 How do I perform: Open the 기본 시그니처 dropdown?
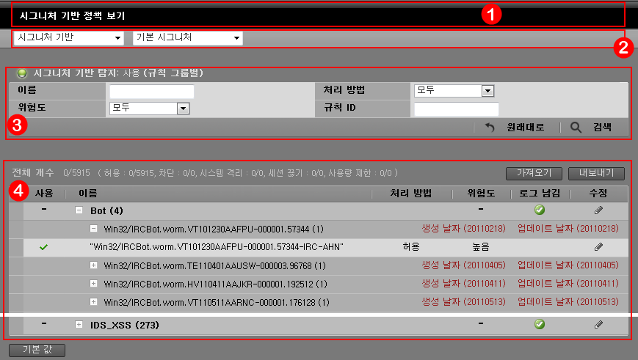tap(188, 37)
